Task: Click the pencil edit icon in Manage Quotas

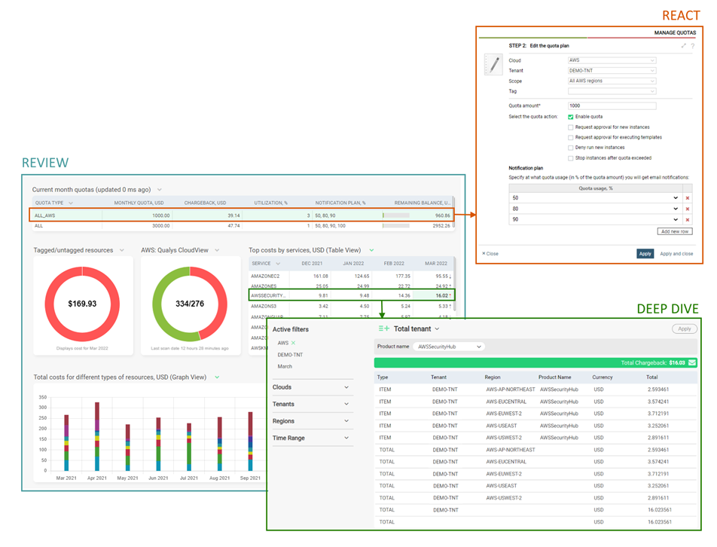Action: (494, 65)
